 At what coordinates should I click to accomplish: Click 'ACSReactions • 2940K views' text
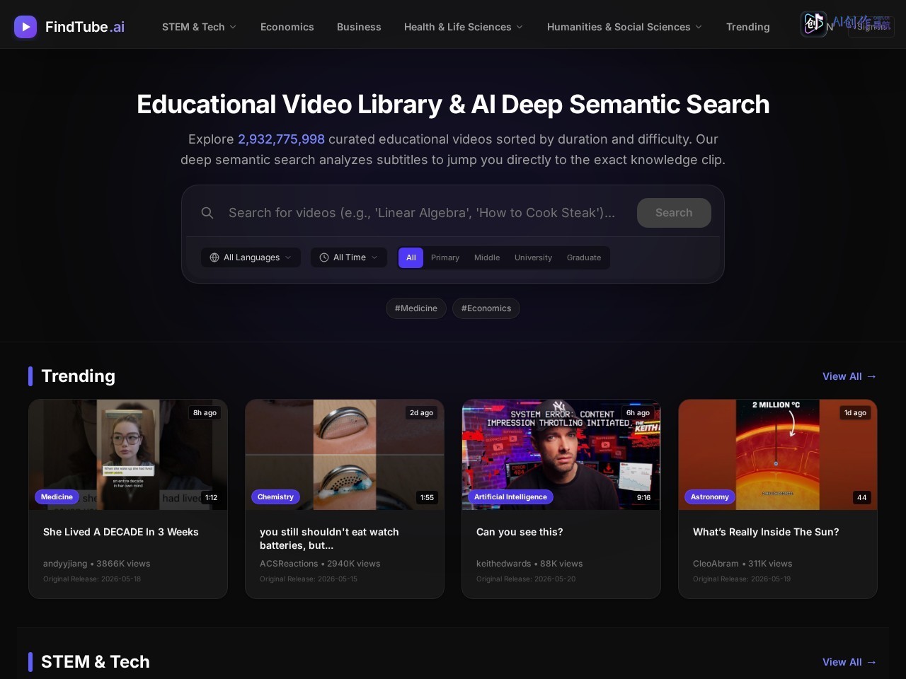320,564
